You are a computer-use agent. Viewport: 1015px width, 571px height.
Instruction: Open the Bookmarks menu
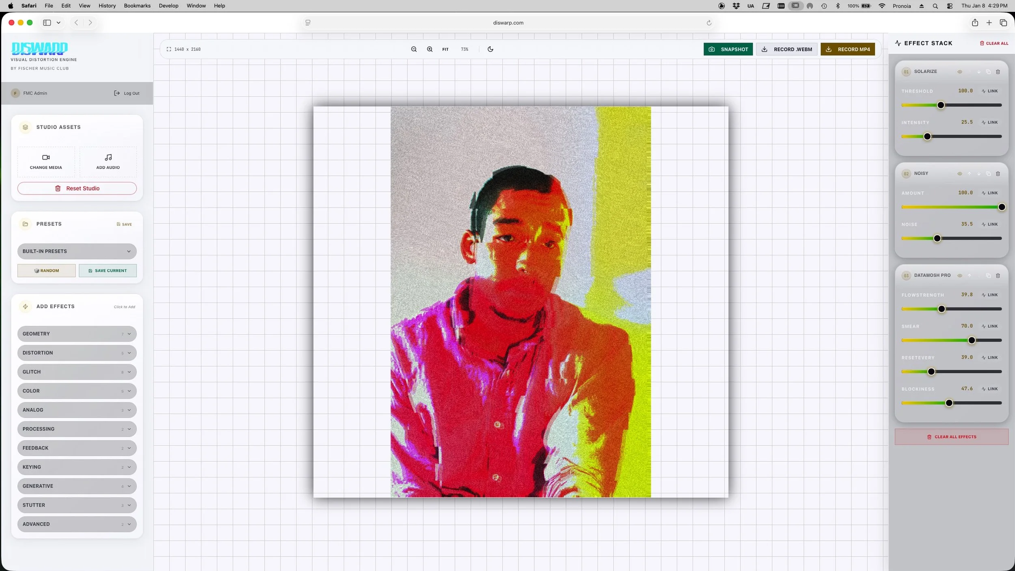(137, 6)
